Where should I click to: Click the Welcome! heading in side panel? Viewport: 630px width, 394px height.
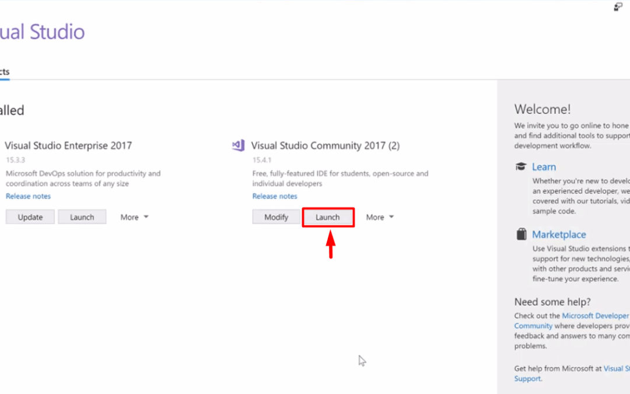[542, 109]
